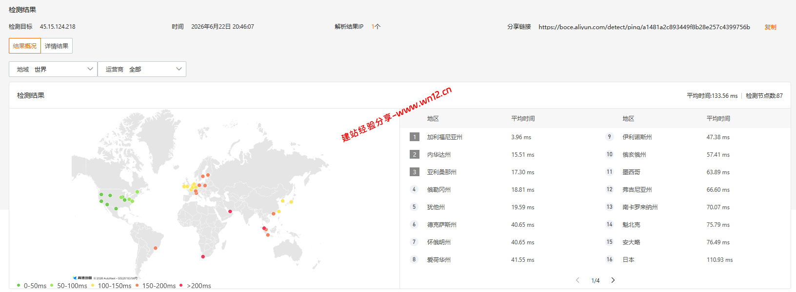Click the 0-50ms legend green dot
The width and height of the screenshot is (796, 292).
pyautogui.click(x=19, y=285)
